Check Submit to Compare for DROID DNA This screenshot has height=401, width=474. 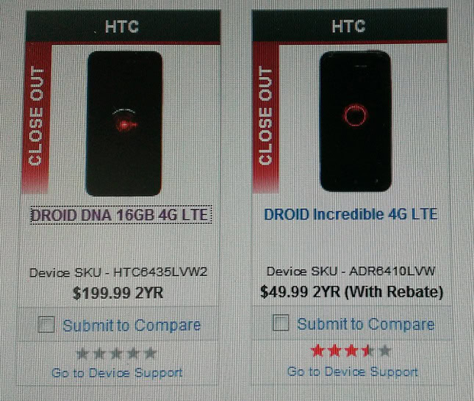46,324
